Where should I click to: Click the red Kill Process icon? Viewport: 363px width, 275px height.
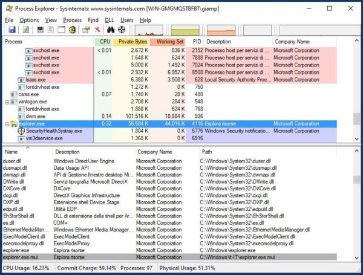[97, 30]
